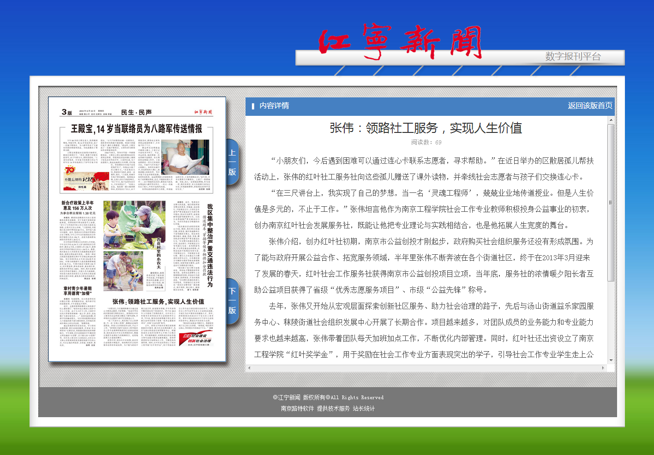Go to previous page with 上一版 button
This screenshot has width=654, height=455.
232,162
